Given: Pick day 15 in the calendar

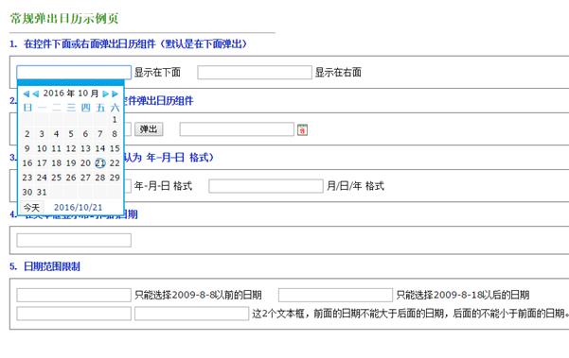Looking at the screenshot, I should pos(115,148).
